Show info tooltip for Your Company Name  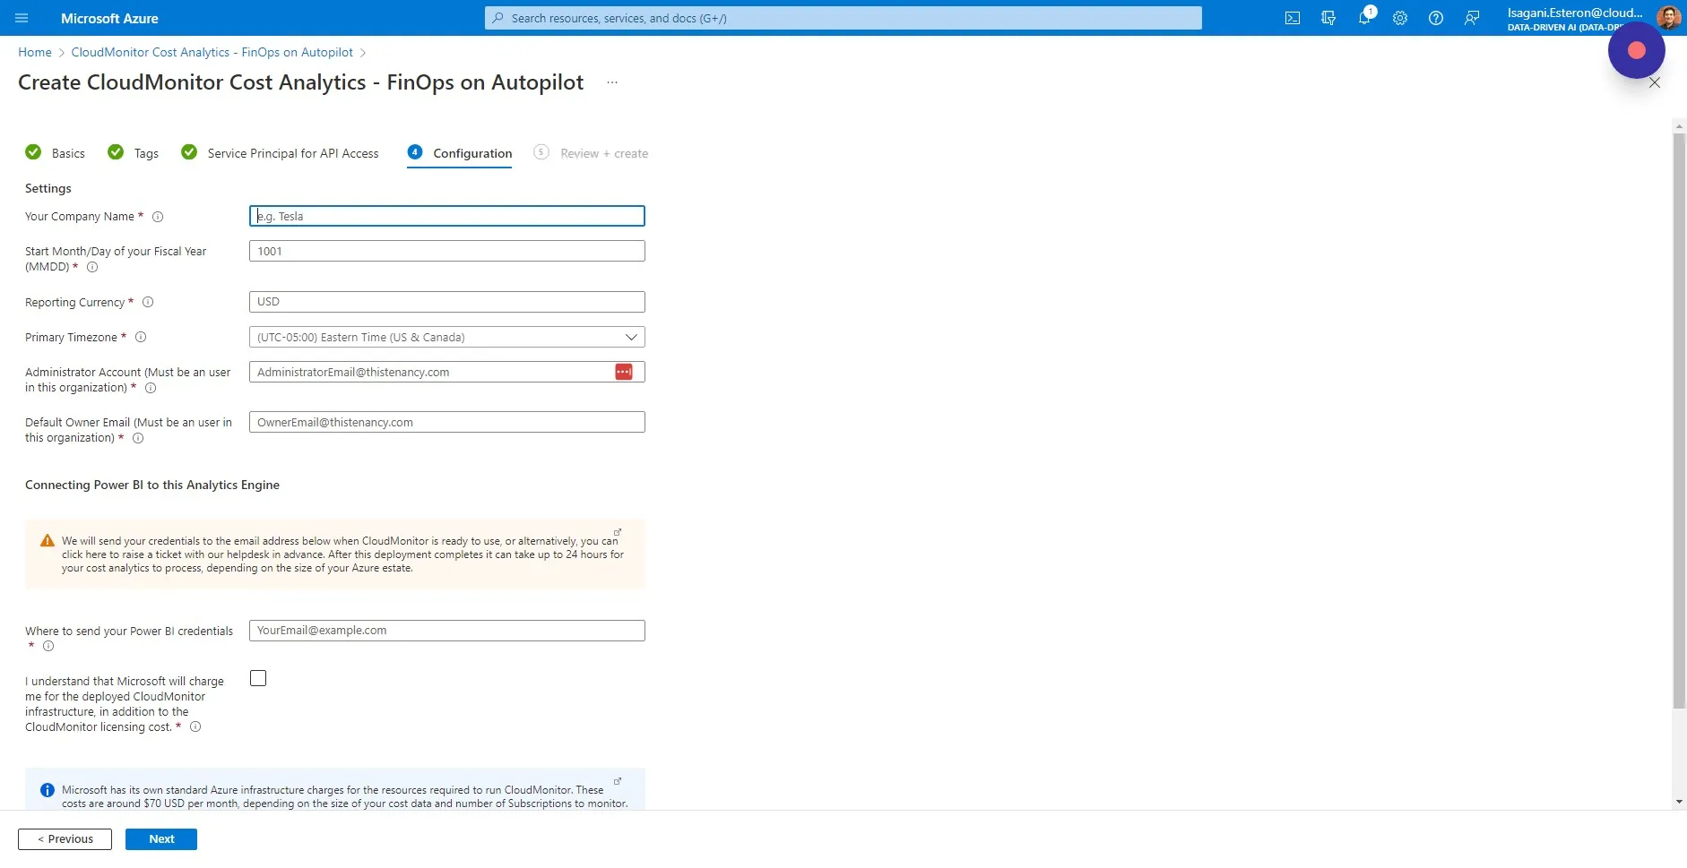[158, 217]
